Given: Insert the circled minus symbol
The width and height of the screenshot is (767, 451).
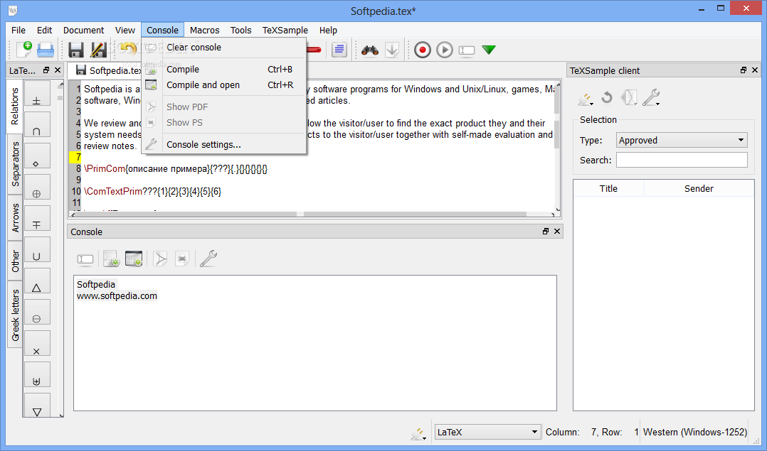Looking at the screenshot, I should click(x=37, y=312).
